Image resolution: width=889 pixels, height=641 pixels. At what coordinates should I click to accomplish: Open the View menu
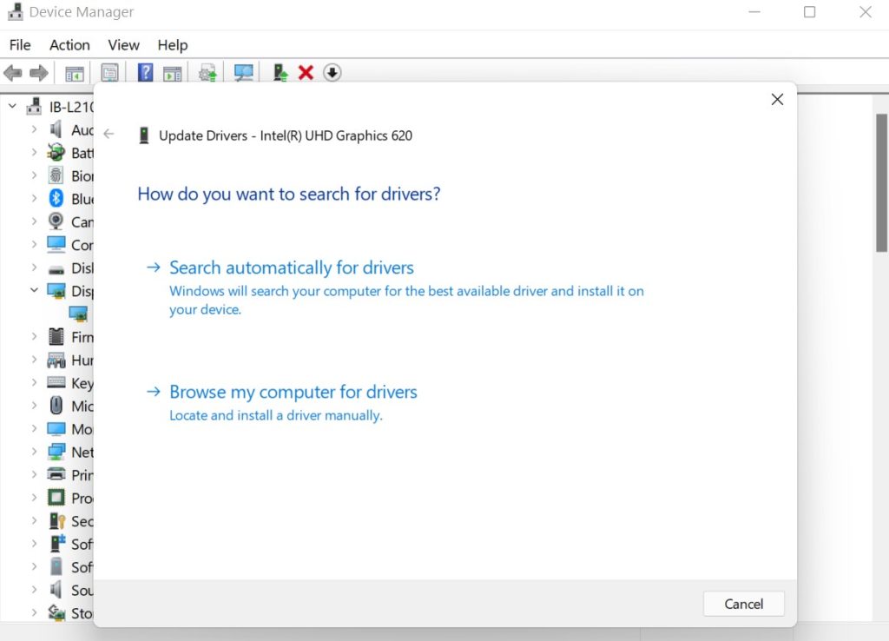[123, 44]
